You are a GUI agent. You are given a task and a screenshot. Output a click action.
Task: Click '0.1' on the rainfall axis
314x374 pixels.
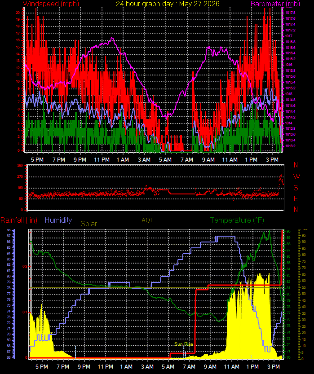tap(25, 312)
